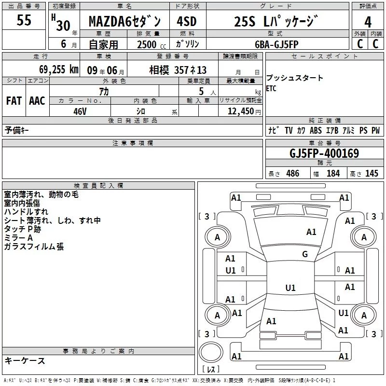Viewport: 386px width, 386px height.
Task: Click the exterior color アカ
Action: click(x=104, y=92)
